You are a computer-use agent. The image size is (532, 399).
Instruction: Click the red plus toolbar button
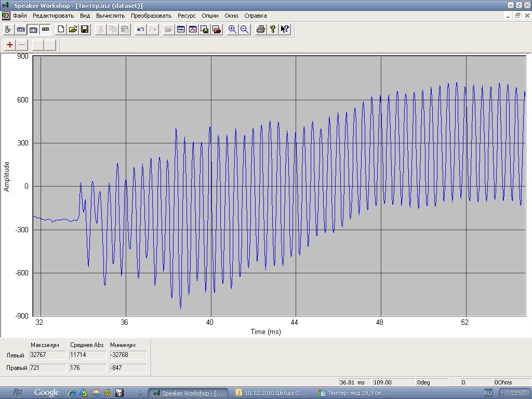10,45
